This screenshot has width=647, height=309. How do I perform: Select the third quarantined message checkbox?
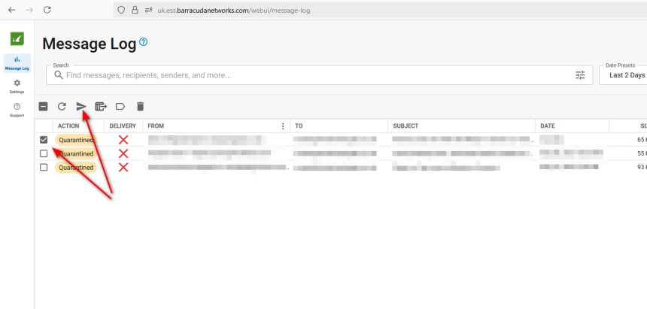[44, 167]
